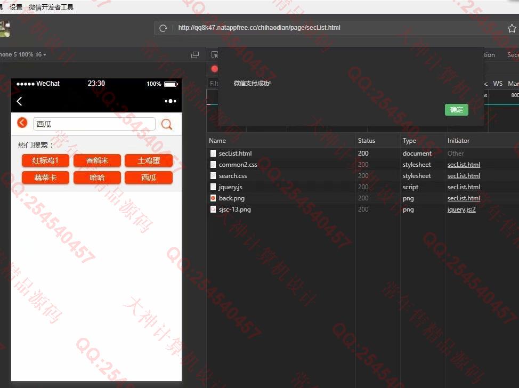Open initiator link secList.html for jquery.js
Screen dimensions: 519x388
coord(464,187)
